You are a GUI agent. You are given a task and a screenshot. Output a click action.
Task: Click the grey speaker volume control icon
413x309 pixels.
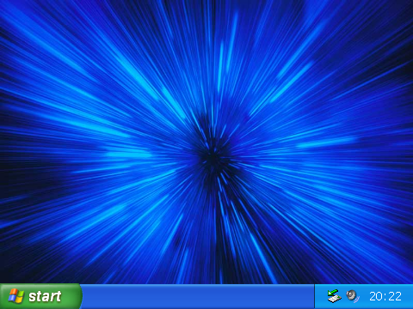coord(353,296)
